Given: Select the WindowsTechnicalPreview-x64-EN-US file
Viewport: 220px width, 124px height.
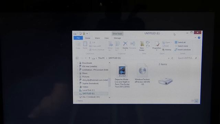Looking at the screenshot, I should click(x=142, y=74).
